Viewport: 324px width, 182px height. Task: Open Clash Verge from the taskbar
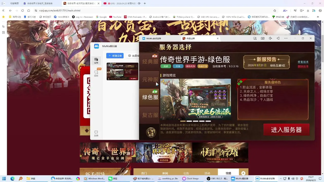(190, 178)
